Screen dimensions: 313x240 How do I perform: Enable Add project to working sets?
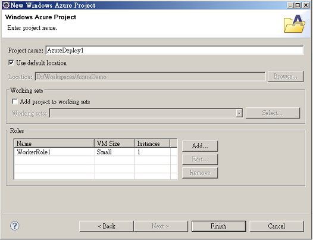point(14,101)
